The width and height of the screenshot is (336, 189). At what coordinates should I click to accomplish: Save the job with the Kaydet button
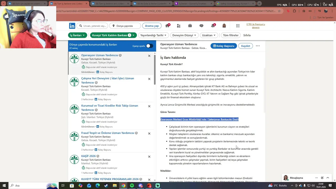click(x=245, y=46)
